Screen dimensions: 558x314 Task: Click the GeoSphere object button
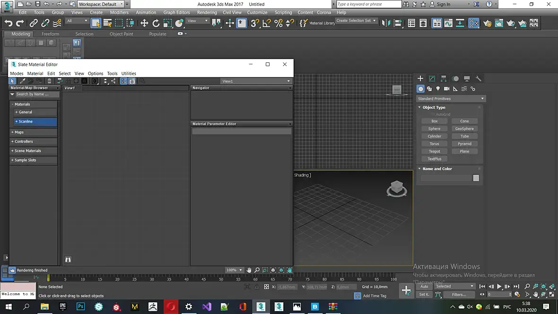pyautogui.click(x=464, y=129)
